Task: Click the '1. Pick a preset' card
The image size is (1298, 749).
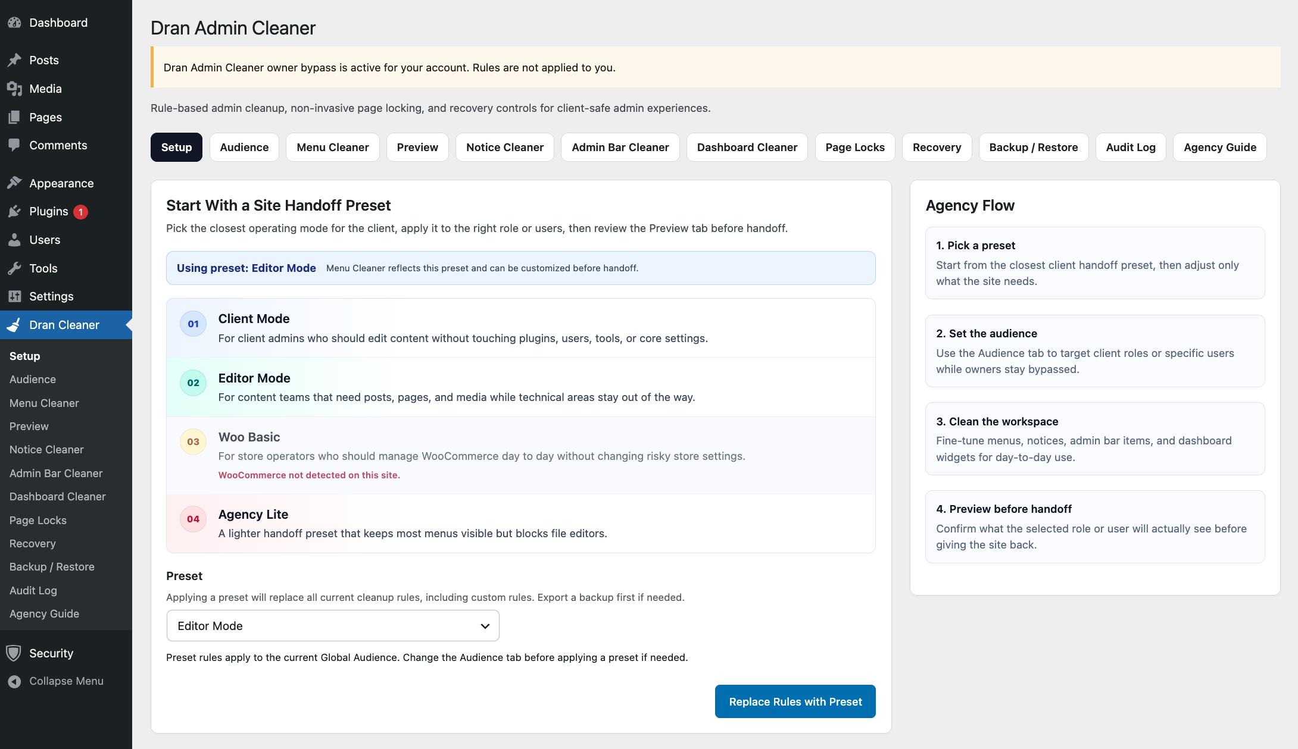Action: click(x=1095, y=263)
